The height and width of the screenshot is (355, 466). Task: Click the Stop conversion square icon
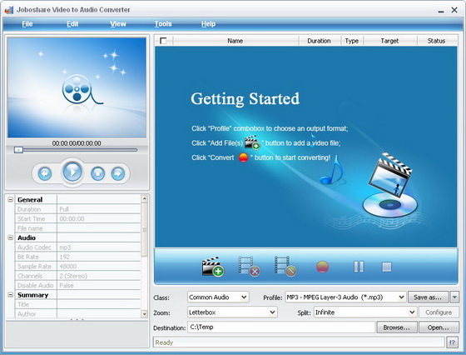pos(387,267)
